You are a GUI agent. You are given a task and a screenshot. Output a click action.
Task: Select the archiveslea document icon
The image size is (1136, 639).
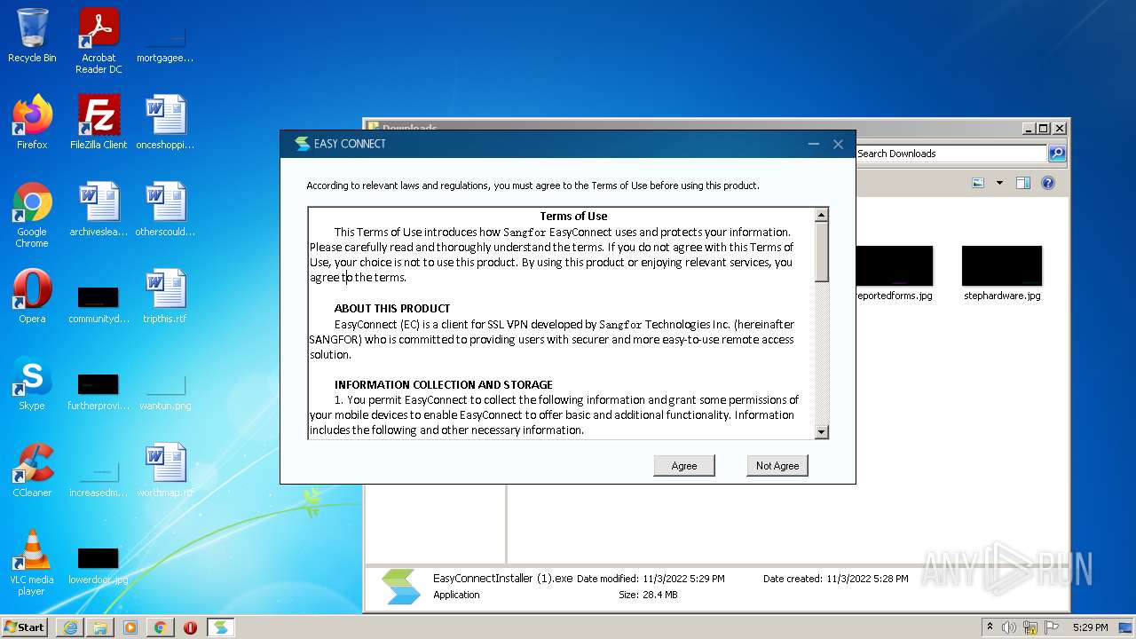(x=99, y=209)
